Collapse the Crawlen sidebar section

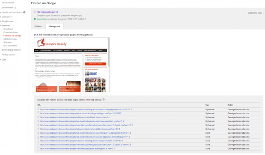(1, 26)
